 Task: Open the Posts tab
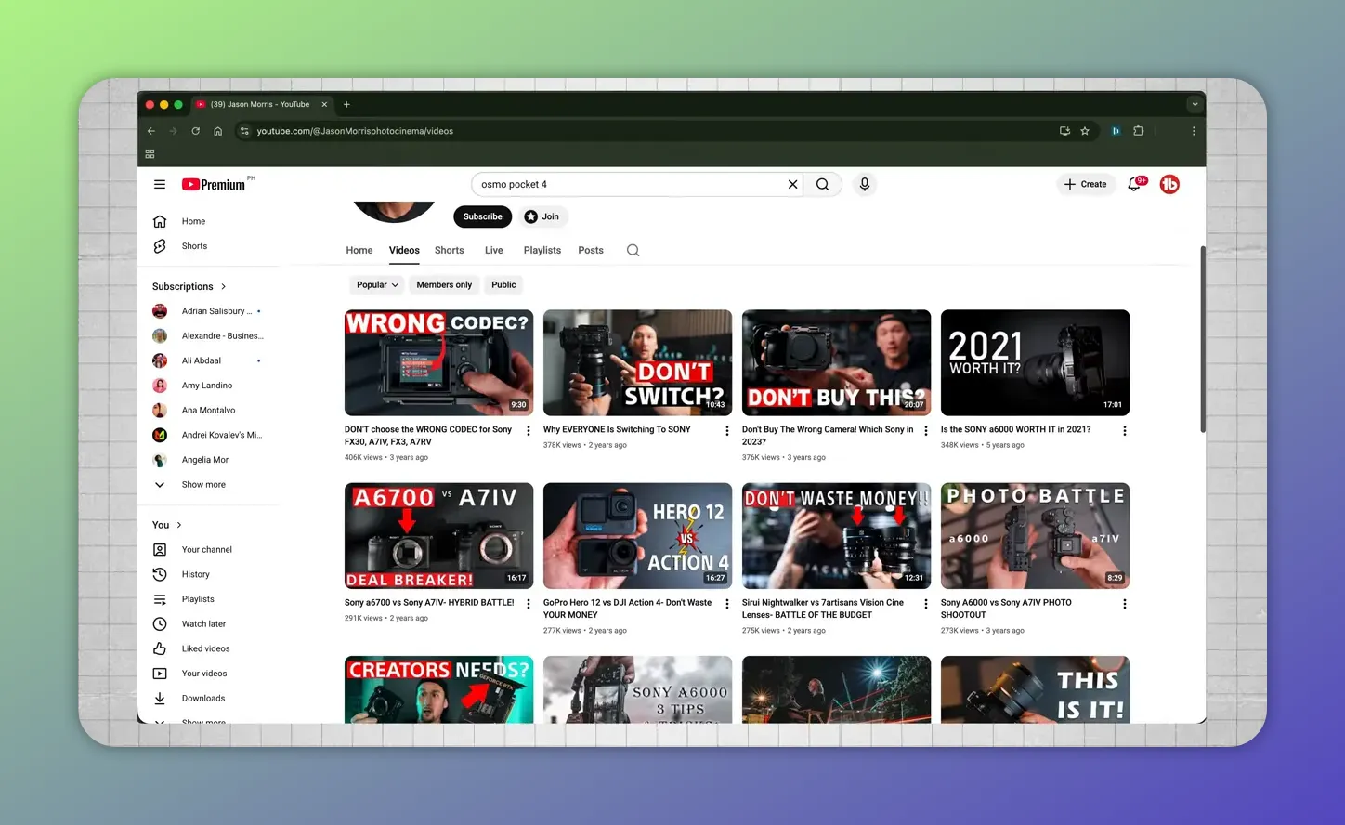(x=591, y=251)
